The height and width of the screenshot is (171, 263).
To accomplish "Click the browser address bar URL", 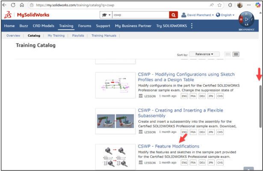I will pos(75,5).
